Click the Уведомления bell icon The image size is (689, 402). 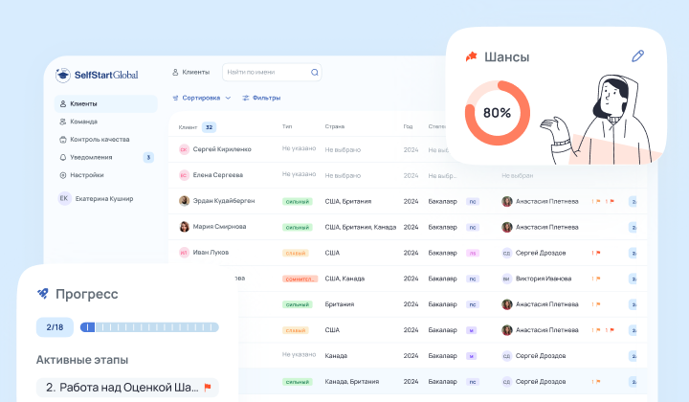(x=63, y=157)
